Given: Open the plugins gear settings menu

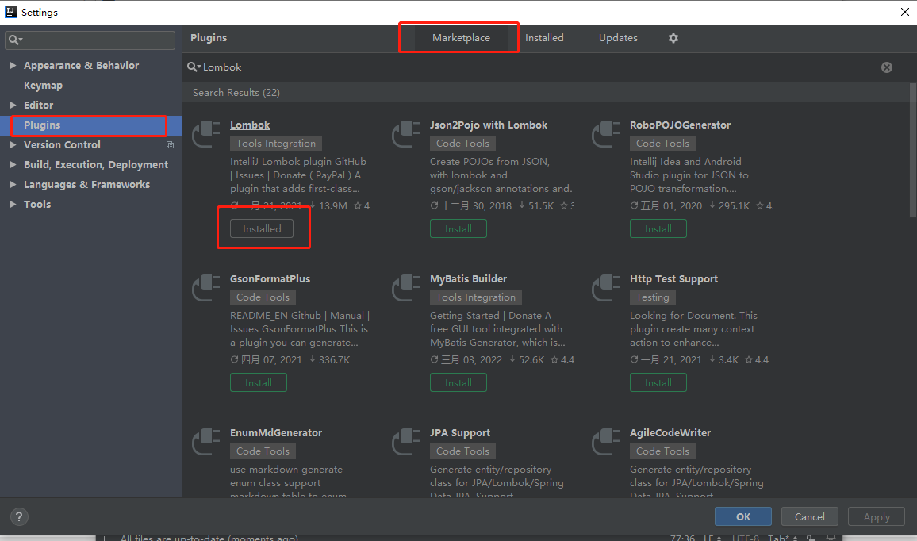Looking at the screenshot, I should click(673, 38).
